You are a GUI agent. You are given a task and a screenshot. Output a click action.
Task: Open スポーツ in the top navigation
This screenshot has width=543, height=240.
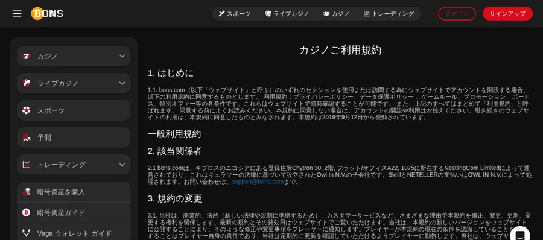pos(235,14)
